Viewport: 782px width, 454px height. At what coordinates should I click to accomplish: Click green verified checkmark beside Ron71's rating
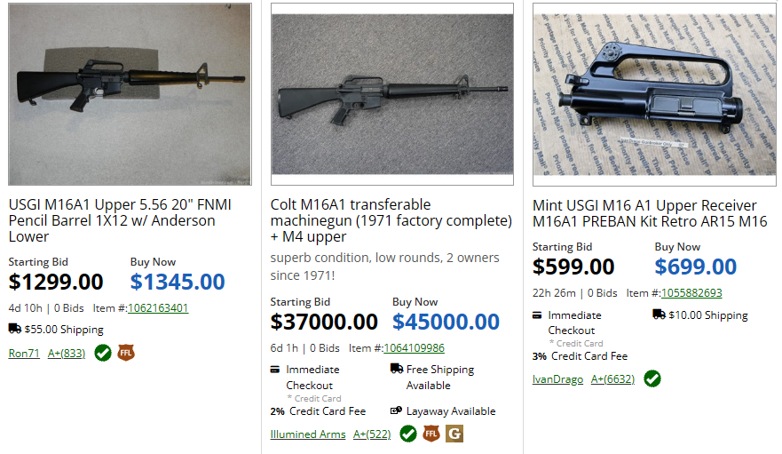click(103, 353)
